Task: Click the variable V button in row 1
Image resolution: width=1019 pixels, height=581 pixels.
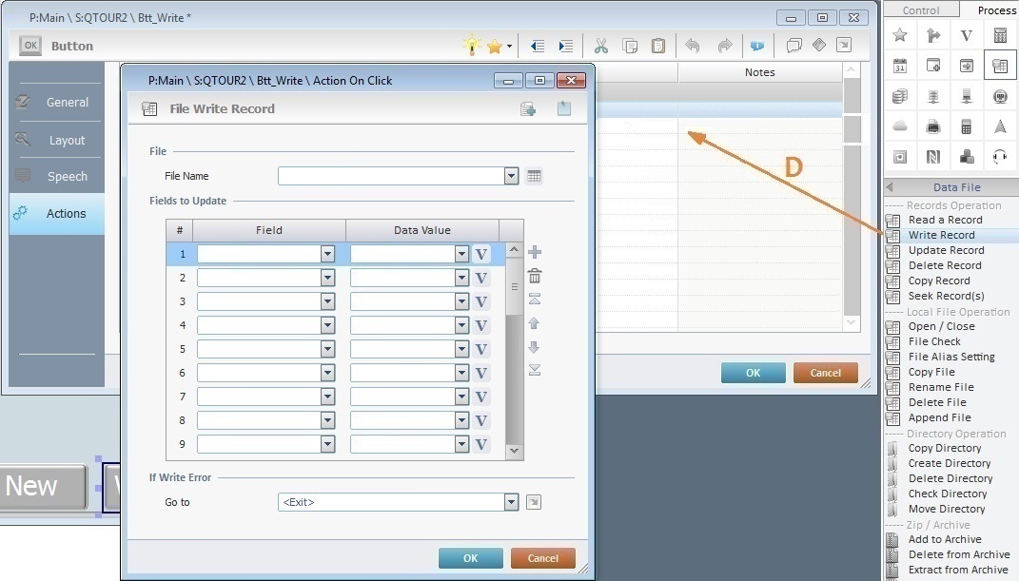Action: [481, 254]
